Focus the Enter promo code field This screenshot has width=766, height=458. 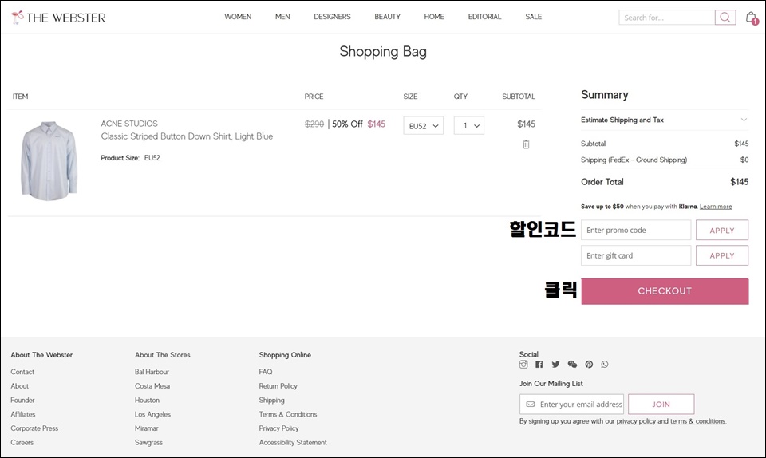tap(636, 230)
